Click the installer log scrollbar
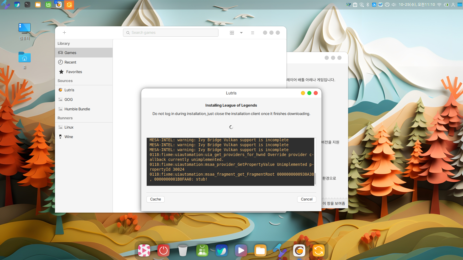 (315, 179)
